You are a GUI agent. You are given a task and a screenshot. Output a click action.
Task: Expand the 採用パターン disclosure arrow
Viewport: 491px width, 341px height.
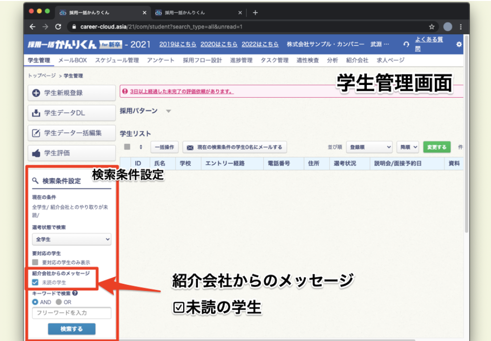pos(169,111)
